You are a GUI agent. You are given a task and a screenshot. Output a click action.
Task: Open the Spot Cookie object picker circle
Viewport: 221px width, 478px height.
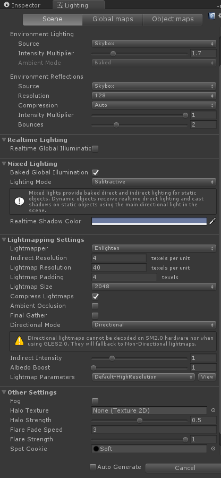tap(214, 448)
